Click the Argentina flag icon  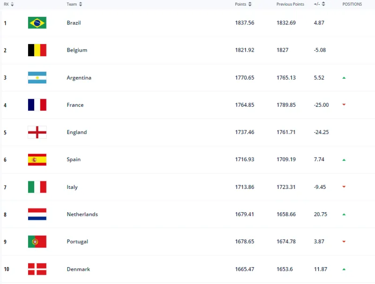pyautogui.click(x=37, y=77)
